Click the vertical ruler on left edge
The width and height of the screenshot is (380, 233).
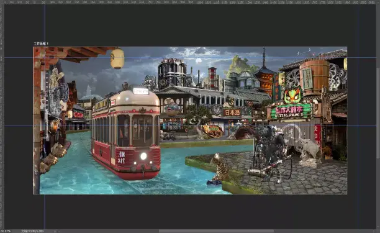1,116
